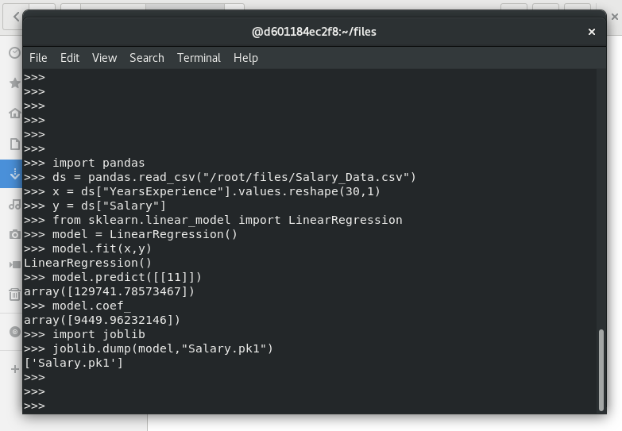Viewport: 622px width, 431px height.
Task: Go to Home folder in sidebar
Action: 15,113
